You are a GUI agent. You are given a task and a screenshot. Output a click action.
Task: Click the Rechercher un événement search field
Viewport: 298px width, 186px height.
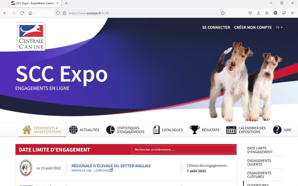[x=183, y=150]
